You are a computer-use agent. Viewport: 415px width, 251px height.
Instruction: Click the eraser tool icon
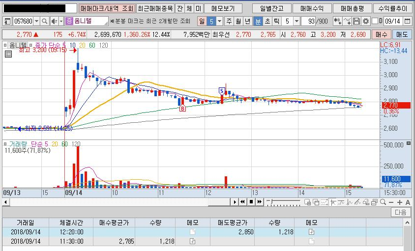point(366,202)
